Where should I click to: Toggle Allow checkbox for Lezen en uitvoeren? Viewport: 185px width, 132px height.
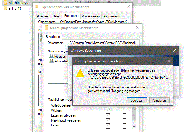click(108, 115)
